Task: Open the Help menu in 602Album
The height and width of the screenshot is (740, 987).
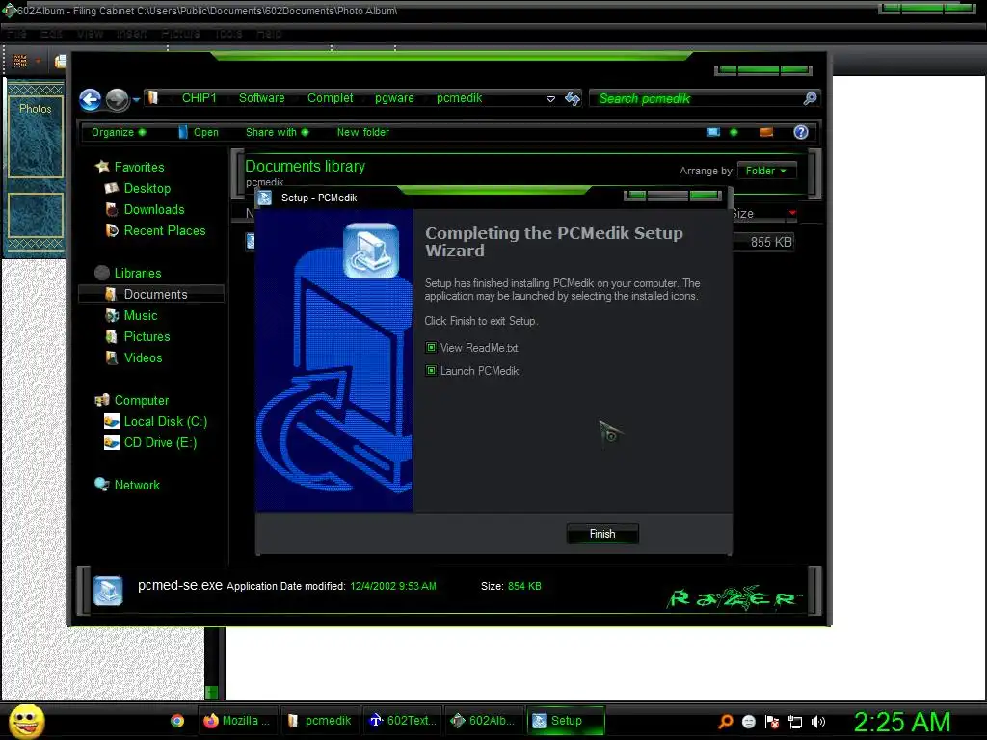Action: click(x=269, y=34)
